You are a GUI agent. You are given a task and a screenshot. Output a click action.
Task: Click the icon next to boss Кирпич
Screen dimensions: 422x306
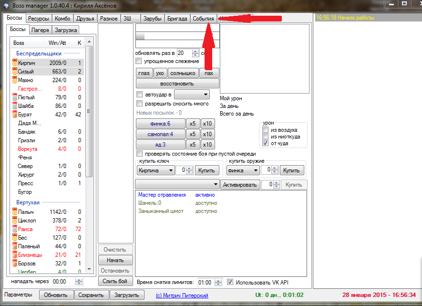(x=14, y=63)
